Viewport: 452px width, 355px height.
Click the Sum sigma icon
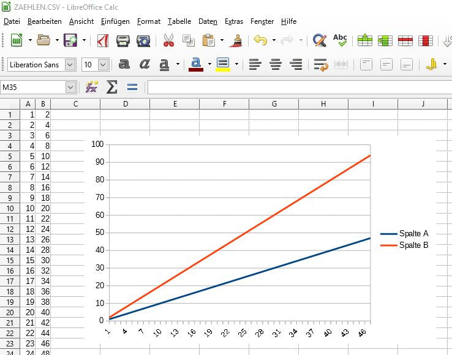click(112, 87)
